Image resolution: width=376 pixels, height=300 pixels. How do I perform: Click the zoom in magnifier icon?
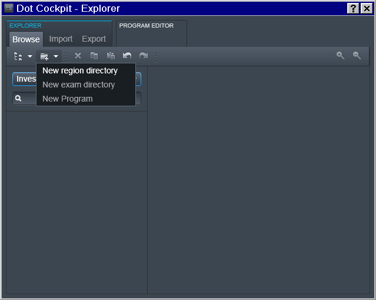(340, 56)
